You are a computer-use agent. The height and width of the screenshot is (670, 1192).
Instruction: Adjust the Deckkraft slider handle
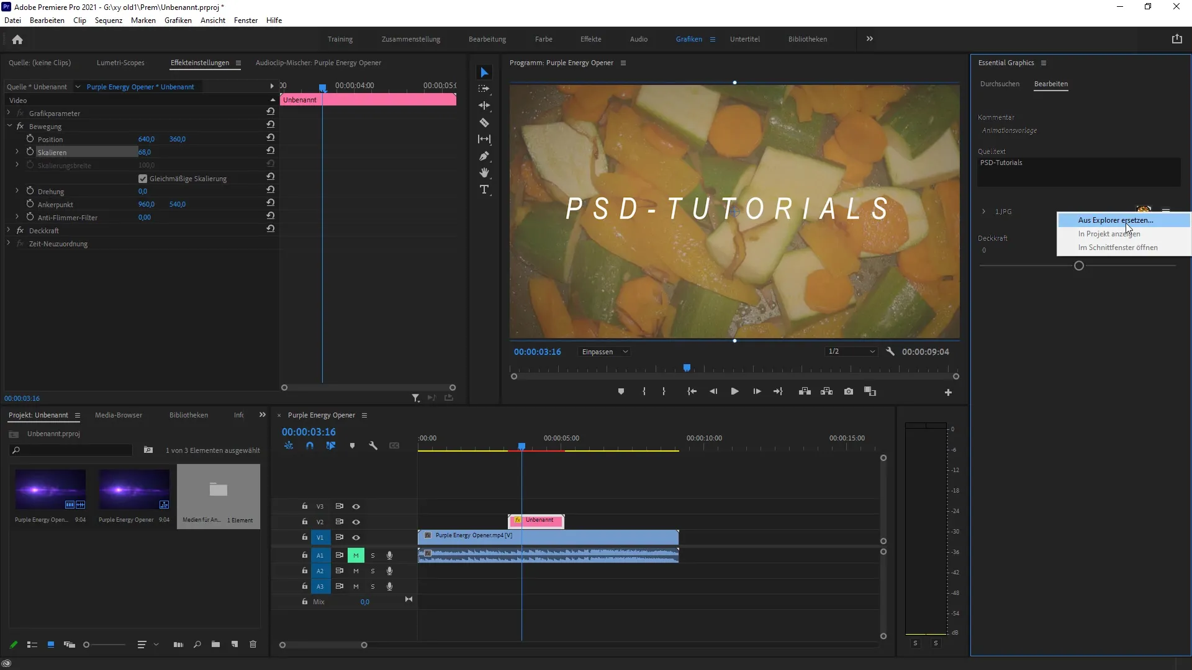pos(1079,266)
